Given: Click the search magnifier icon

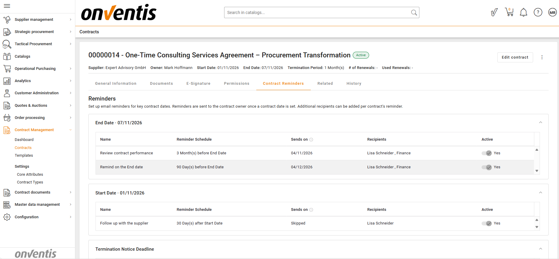Looking at the screenshot, I should [x=414, y=12].
